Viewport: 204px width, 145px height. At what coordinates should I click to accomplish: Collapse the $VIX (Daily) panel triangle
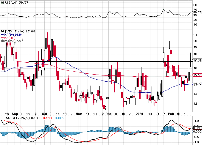[x=1, y=31]
